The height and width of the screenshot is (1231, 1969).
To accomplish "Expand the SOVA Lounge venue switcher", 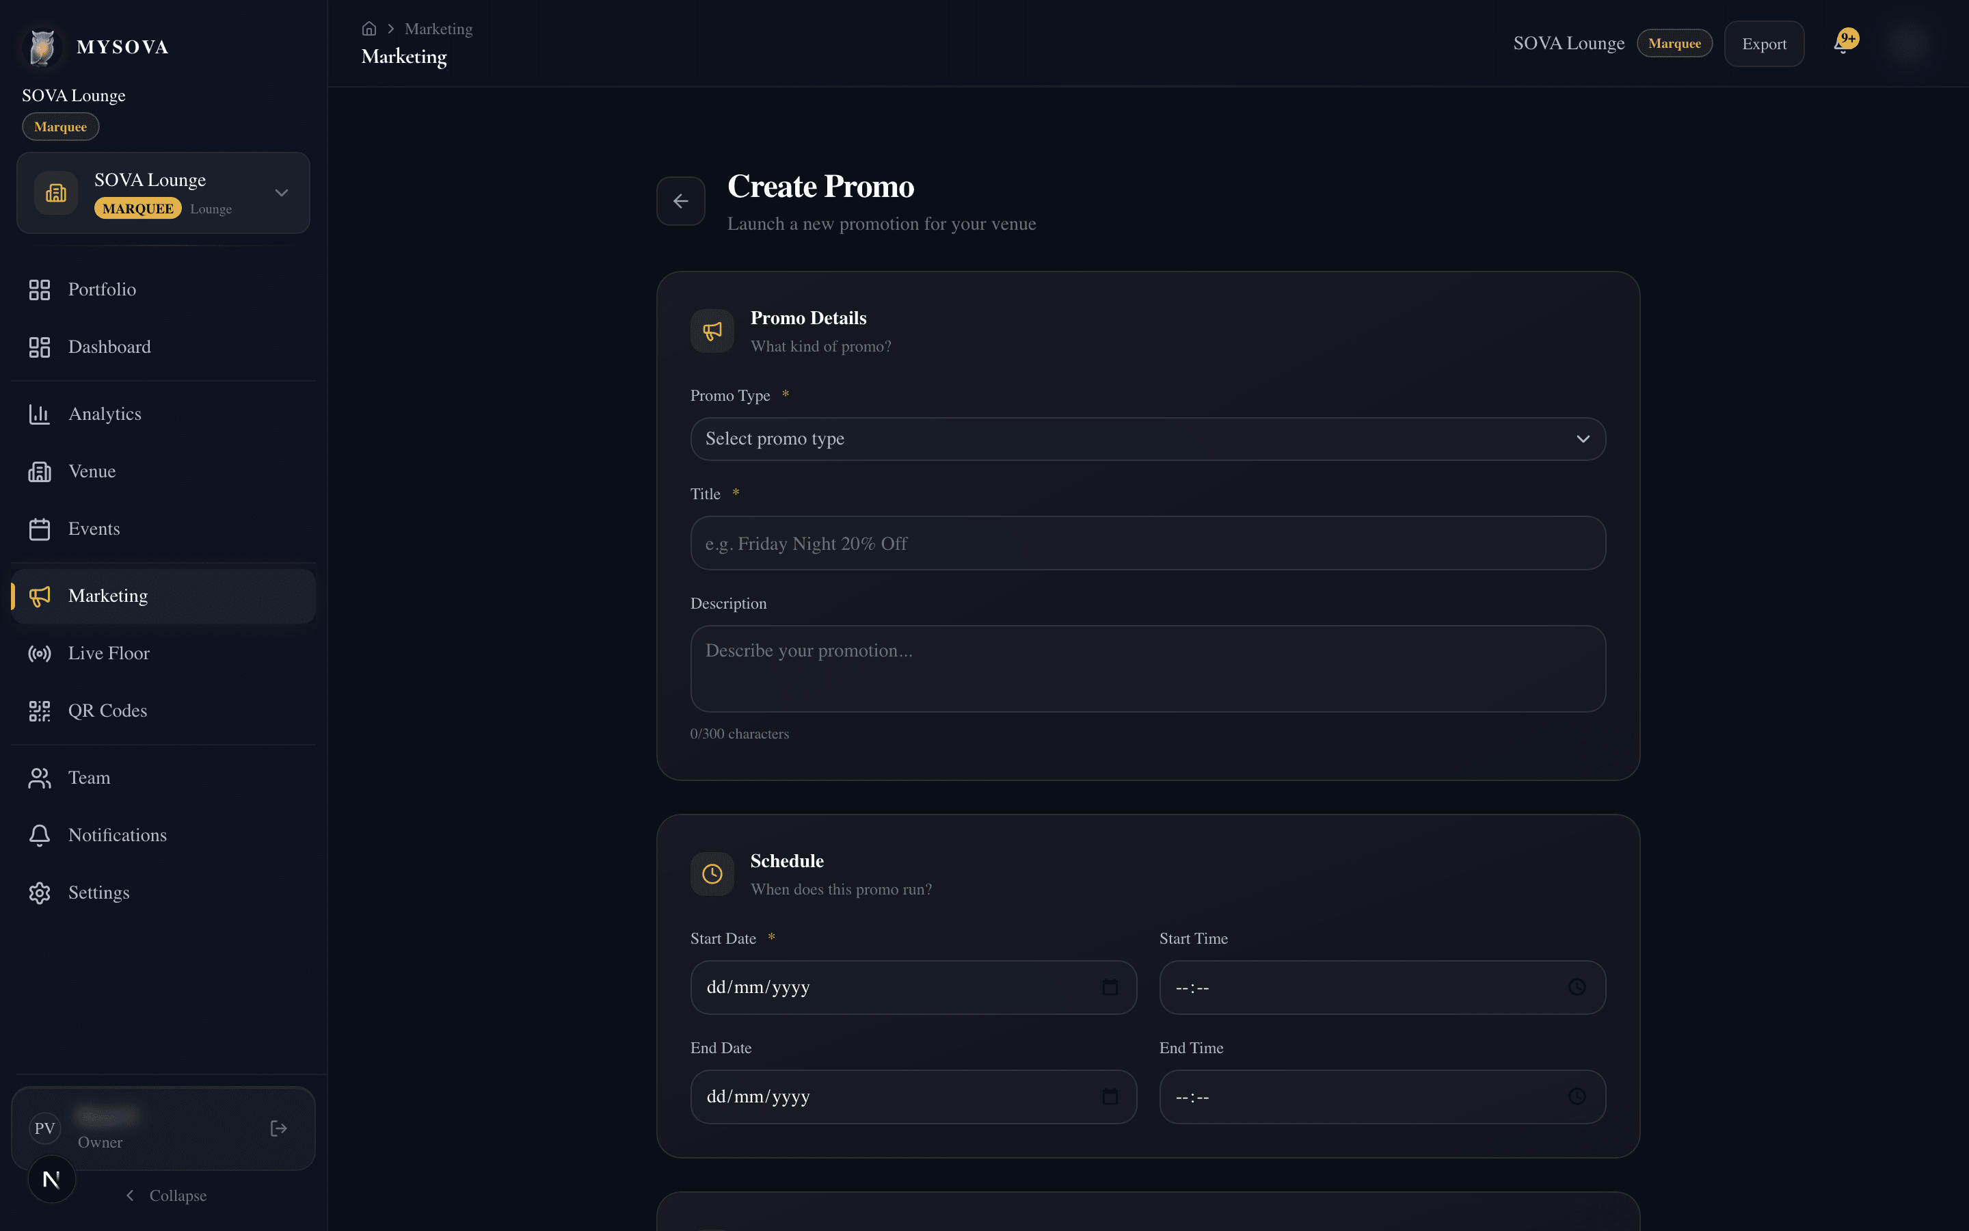I will pos(281,193).
